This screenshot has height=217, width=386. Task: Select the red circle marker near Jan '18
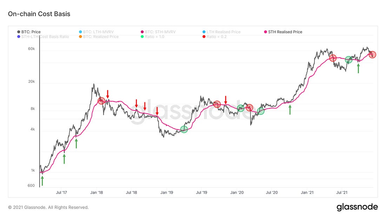(x=101, y=101)
